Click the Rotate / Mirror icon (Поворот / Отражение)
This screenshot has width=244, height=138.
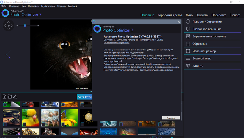[x=188, y=21]
